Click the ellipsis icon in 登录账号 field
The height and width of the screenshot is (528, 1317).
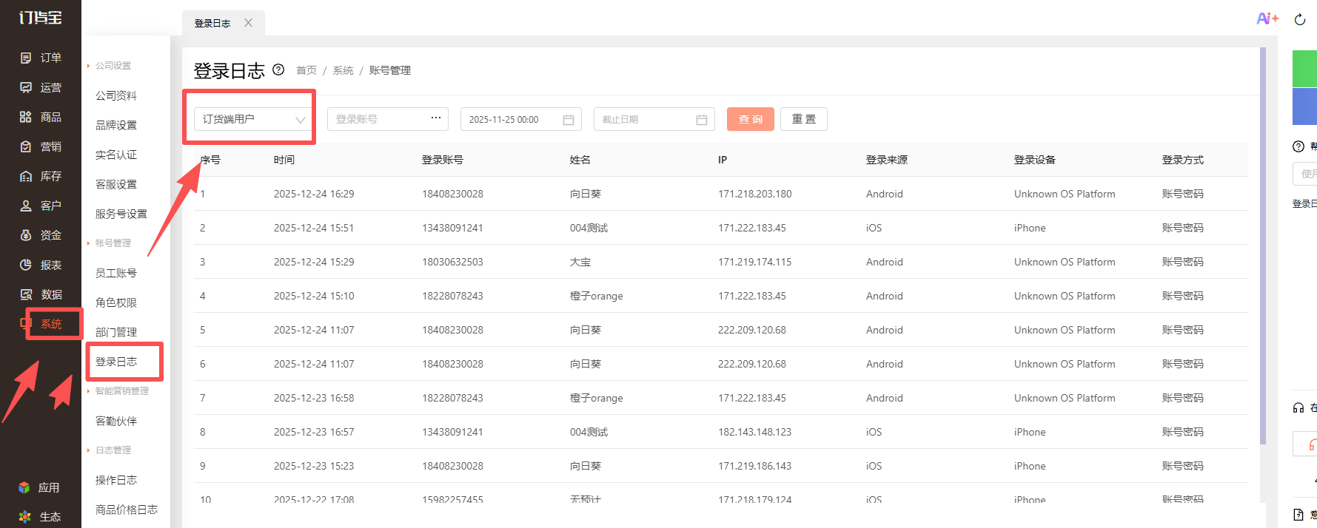pos(436,118)
